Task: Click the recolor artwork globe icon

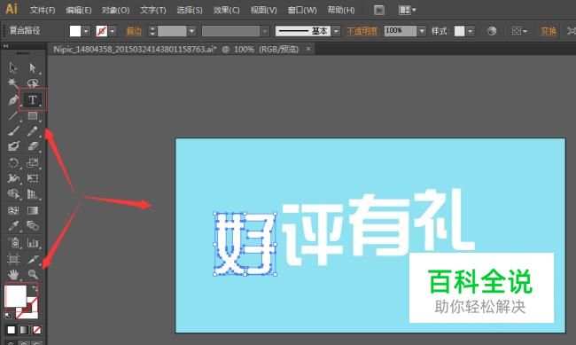Action: click(x=492, y=31)
